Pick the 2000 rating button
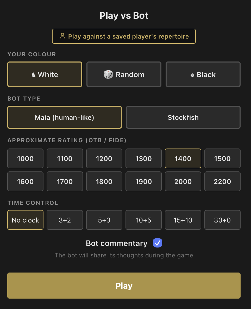Image resolution: width=251 pixels, height=309 pixels. point(183,181)
